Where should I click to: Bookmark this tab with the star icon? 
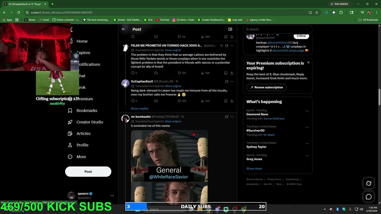click(317, 12)
